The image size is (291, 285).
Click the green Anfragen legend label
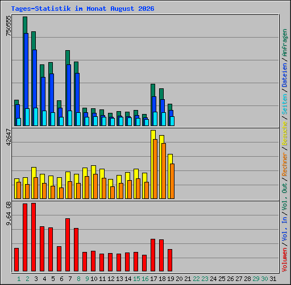click(285, 42)
